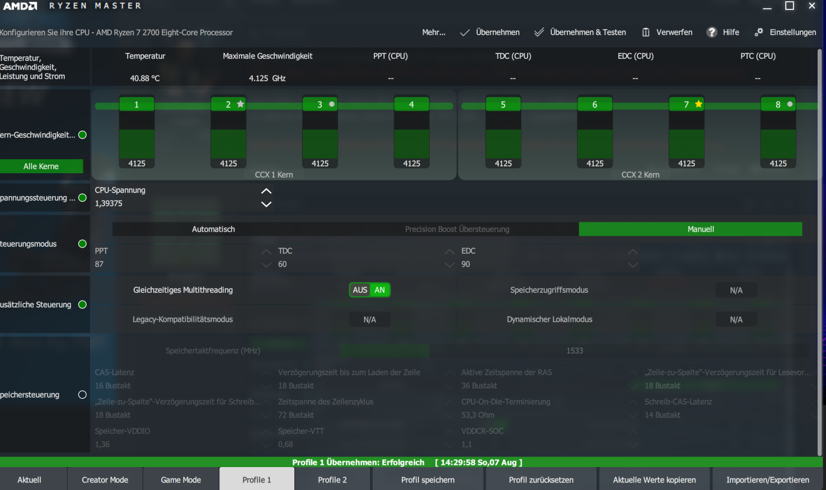
Task: Click CCX 2 Kern label
Action: 640,175
